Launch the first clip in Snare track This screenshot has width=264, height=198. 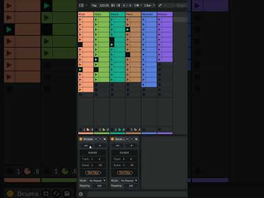(x=112, y=19)
